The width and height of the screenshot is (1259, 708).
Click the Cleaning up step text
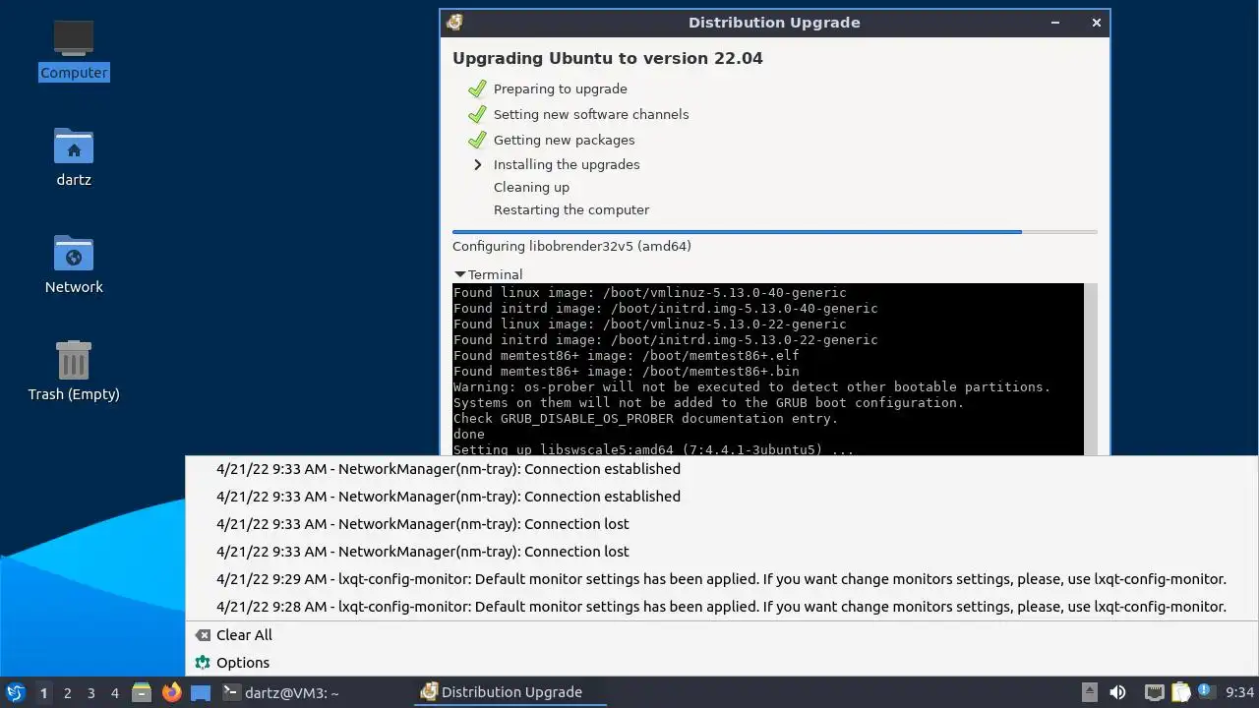click(x=531, y=187)
